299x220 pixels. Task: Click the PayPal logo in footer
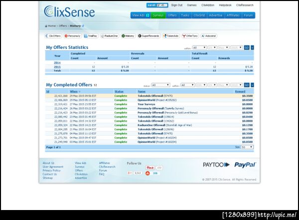click(245, 165)
